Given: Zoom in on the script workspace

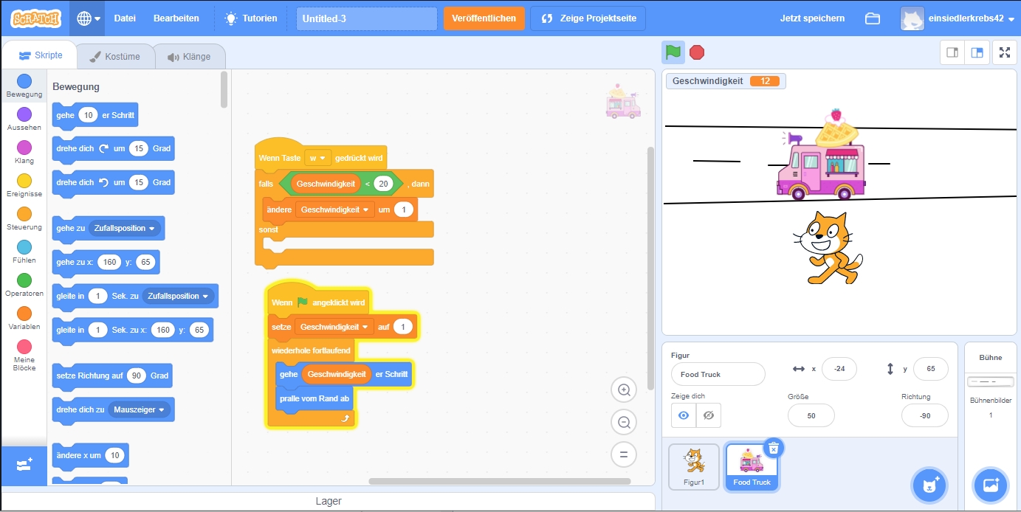Looking at the screenshot, I should tap(624, 390).
